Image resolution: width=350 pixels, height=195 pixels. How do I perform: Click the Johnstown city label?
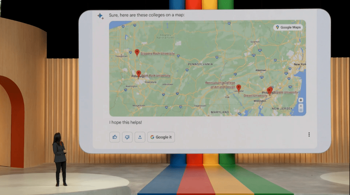pos(167,84)
